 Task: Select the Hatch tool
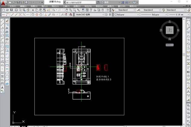tap(2, 73)
